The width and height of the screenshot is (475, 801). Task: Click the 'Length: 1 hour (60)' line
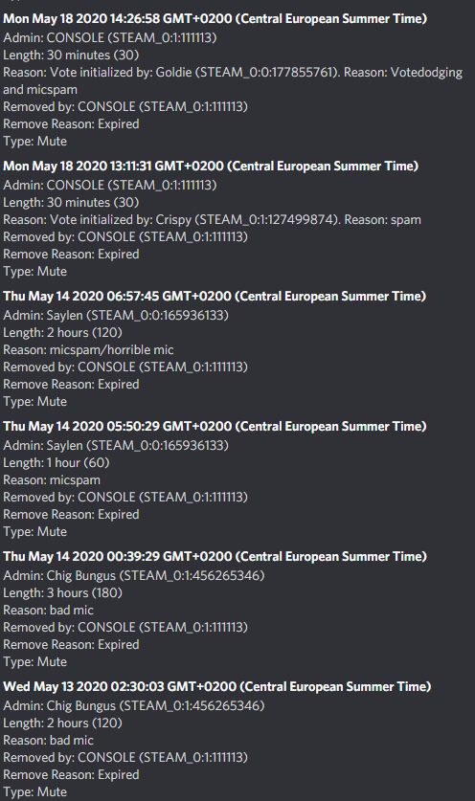(x=57, y=463)
